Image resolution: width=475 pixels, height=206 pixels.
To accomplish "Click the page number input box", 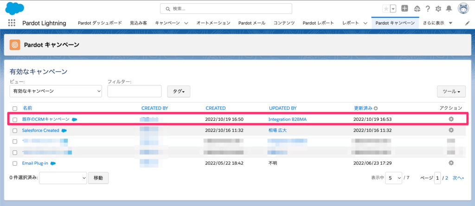I will pyautogui.click(x=437, y=178).
